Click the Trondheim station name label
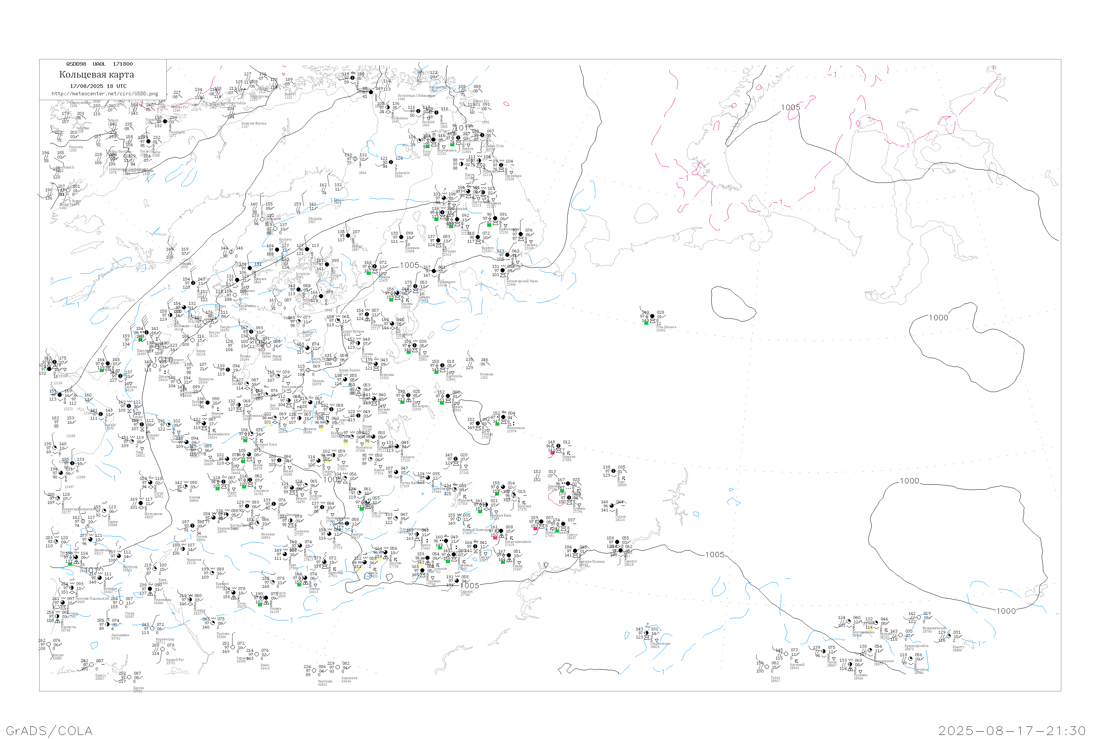This screenshot has height=739, width=1109. click(177, 132)
